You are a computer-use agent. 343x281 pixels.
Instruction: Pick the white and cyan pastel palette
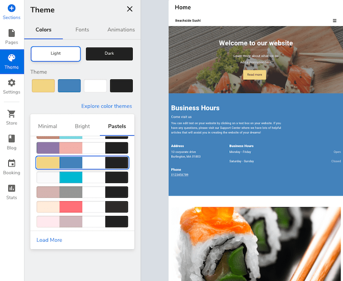[82, 177]
